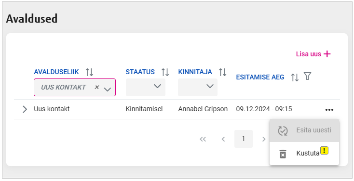Click the Kinnitamisel status cell
The height and width of the screenshot is (181, 354).
tap(144, 109)
